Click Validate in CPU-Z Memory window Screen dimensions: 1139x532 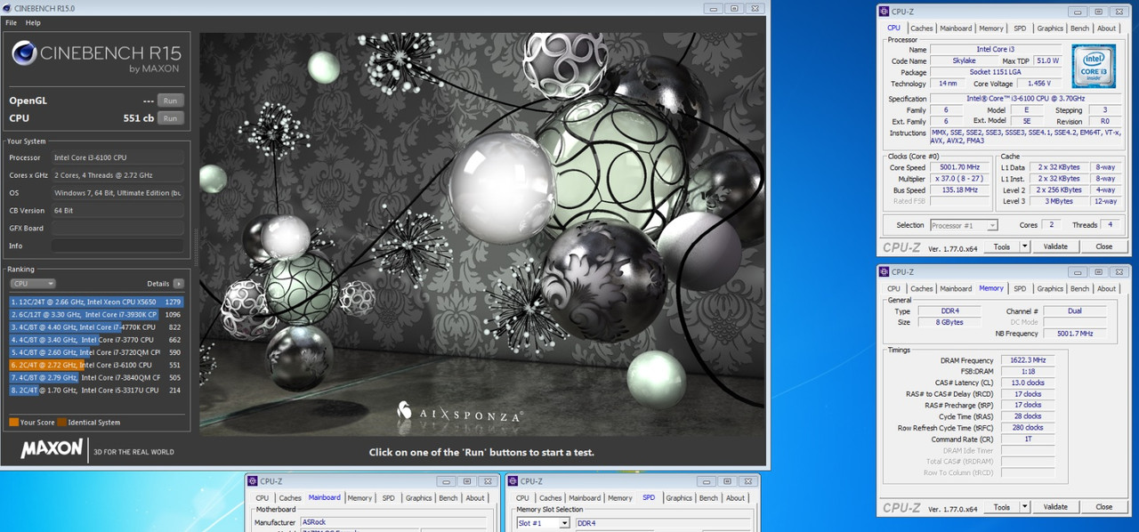pyautogui.click(x=1055, y=507)
